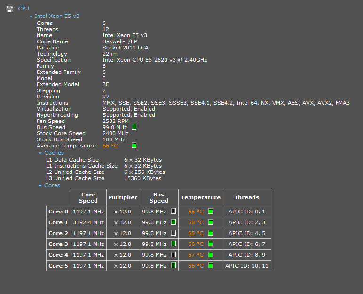Click the Temperature column header
Viewport: 363px width, 294px height.
[200, 197]
